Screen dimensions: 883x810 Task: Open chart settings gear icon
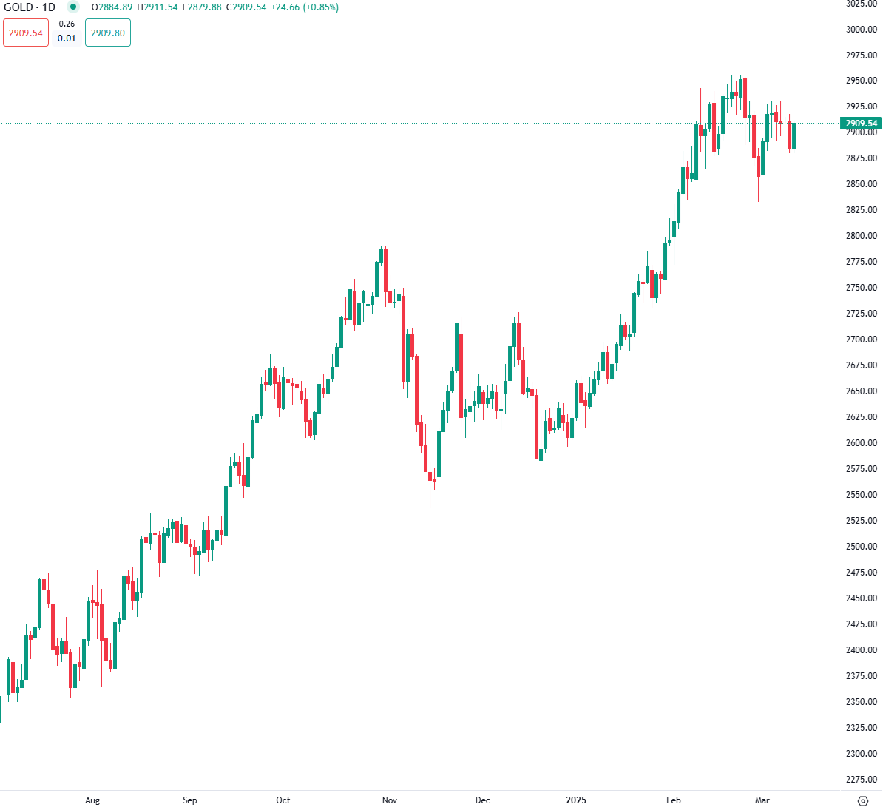862,800
